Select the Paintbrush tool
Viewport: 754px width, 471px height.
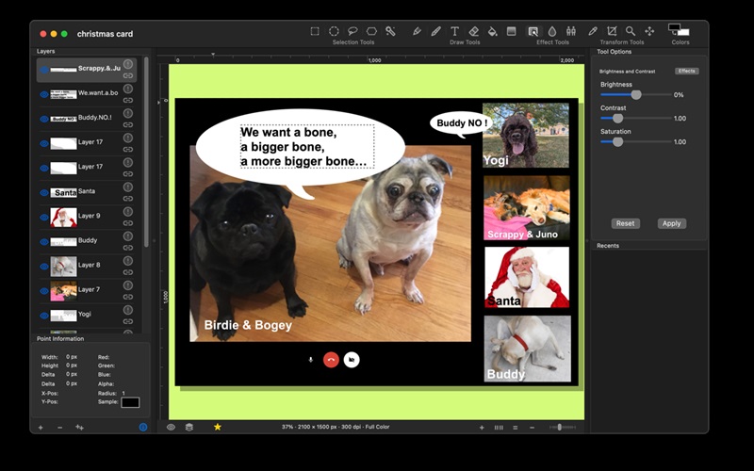(x=435, y=31)
